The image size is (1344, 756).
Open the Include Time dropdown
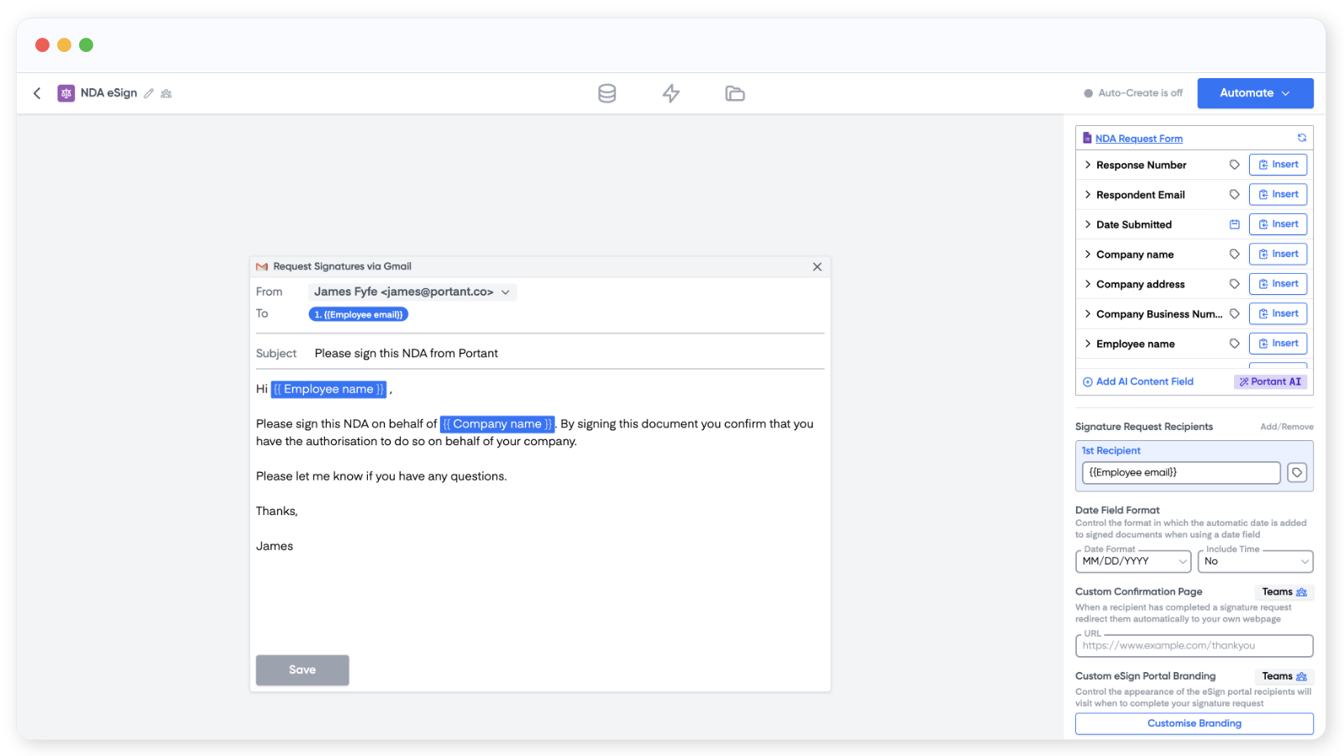[x=1255, y=561]
